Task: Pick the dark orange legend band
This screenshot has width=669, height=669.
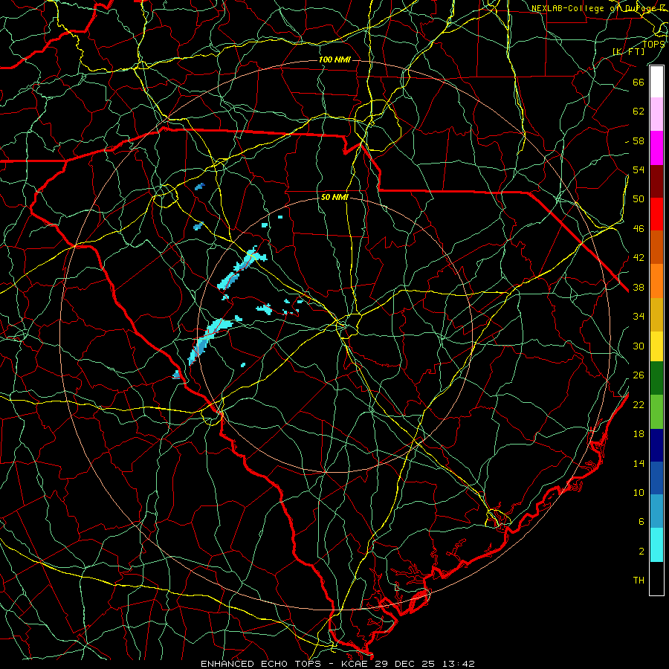Action: (656, 247)
